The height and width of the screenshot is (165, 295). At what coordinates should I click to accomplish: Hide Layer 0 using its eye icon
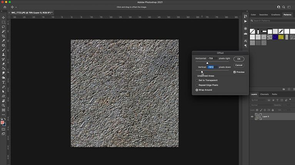tap(252, 116)
